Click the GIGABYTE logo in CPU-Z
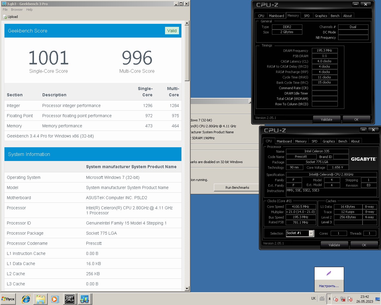 [x=363, y=159]
